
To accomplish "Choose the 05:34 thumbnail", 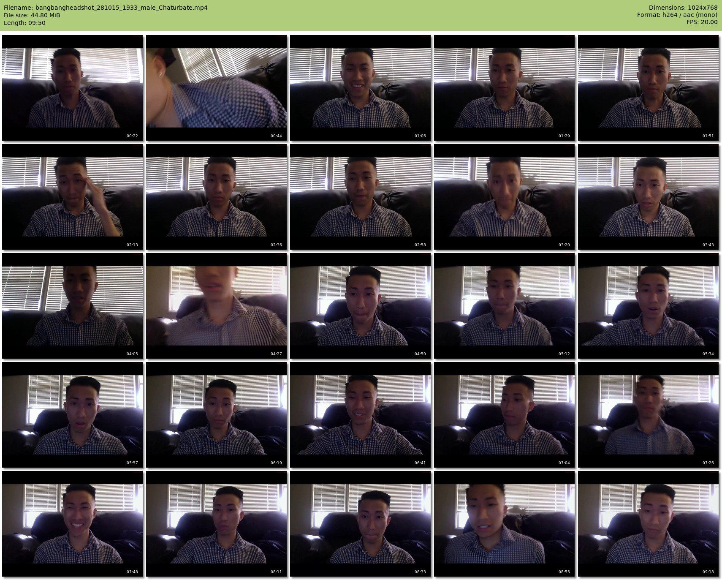I will (x=649, y=306).
